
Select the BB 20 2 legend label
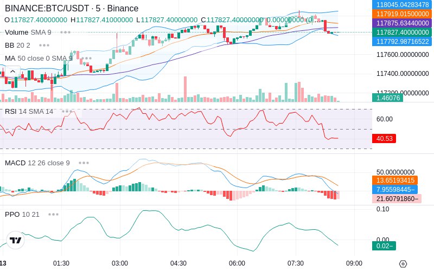17,45
